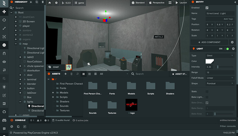
Task: Open component gear next to Add Component
Action: click(232, 42)
